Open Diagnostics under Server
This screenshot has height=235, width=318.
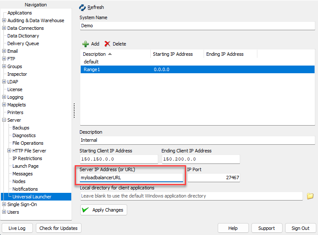point(24,135)
